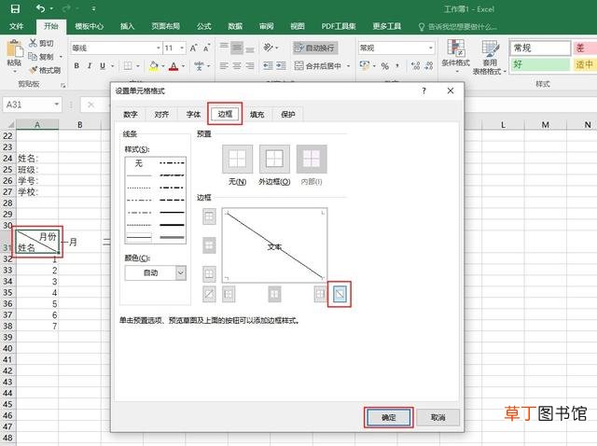Click the Name Box showing A31
This screenshot has width=597, height=446.
tap(27, 105)
